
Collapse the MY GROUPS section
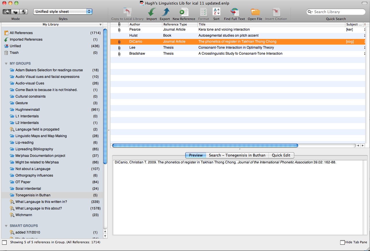7,63
